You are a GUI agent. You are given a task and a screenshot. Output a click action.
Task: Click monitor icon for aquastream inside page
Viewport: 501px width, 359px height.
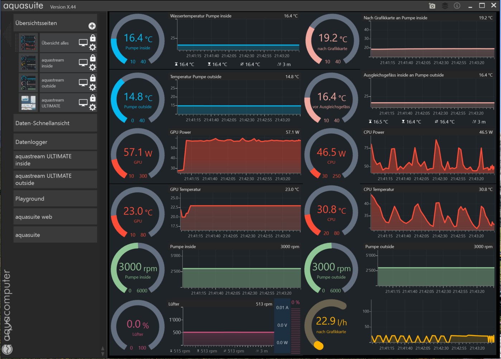[x=83, y=63]
